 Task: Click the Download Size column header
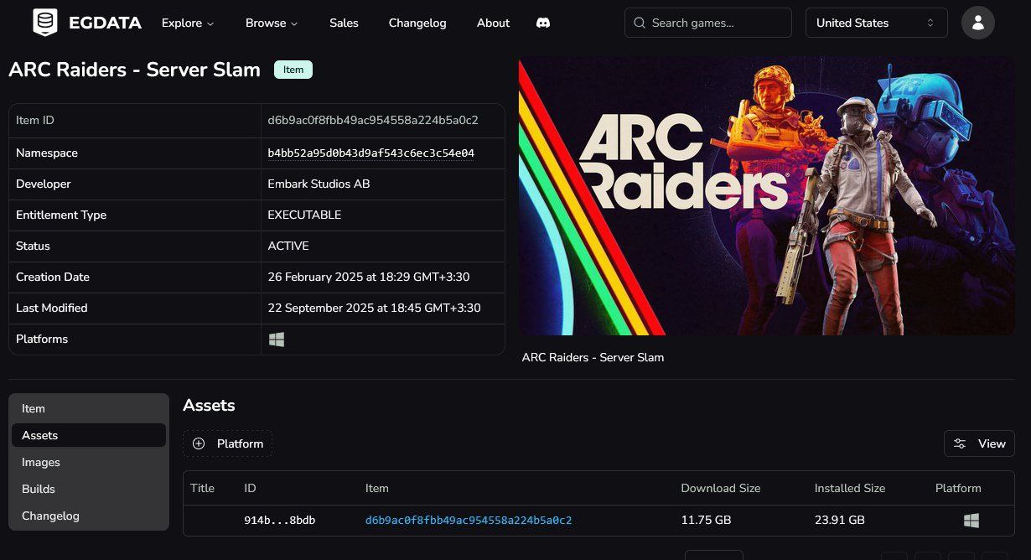(x=721, y=488)
